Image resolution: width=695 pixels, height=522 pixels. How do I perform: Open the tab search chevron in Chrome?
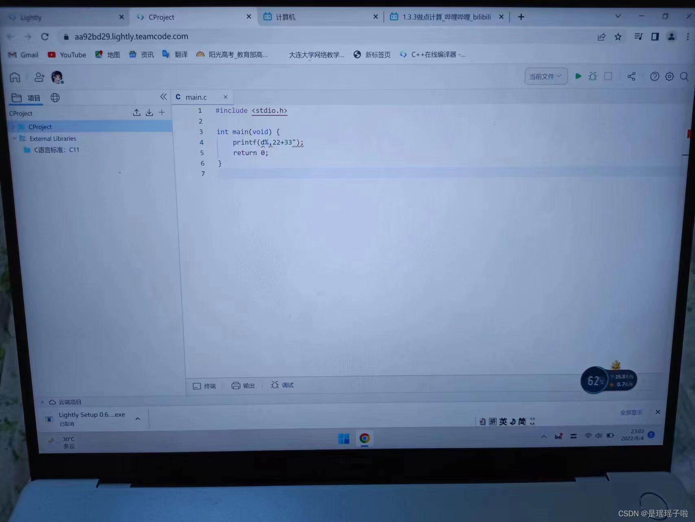point(618,16)
